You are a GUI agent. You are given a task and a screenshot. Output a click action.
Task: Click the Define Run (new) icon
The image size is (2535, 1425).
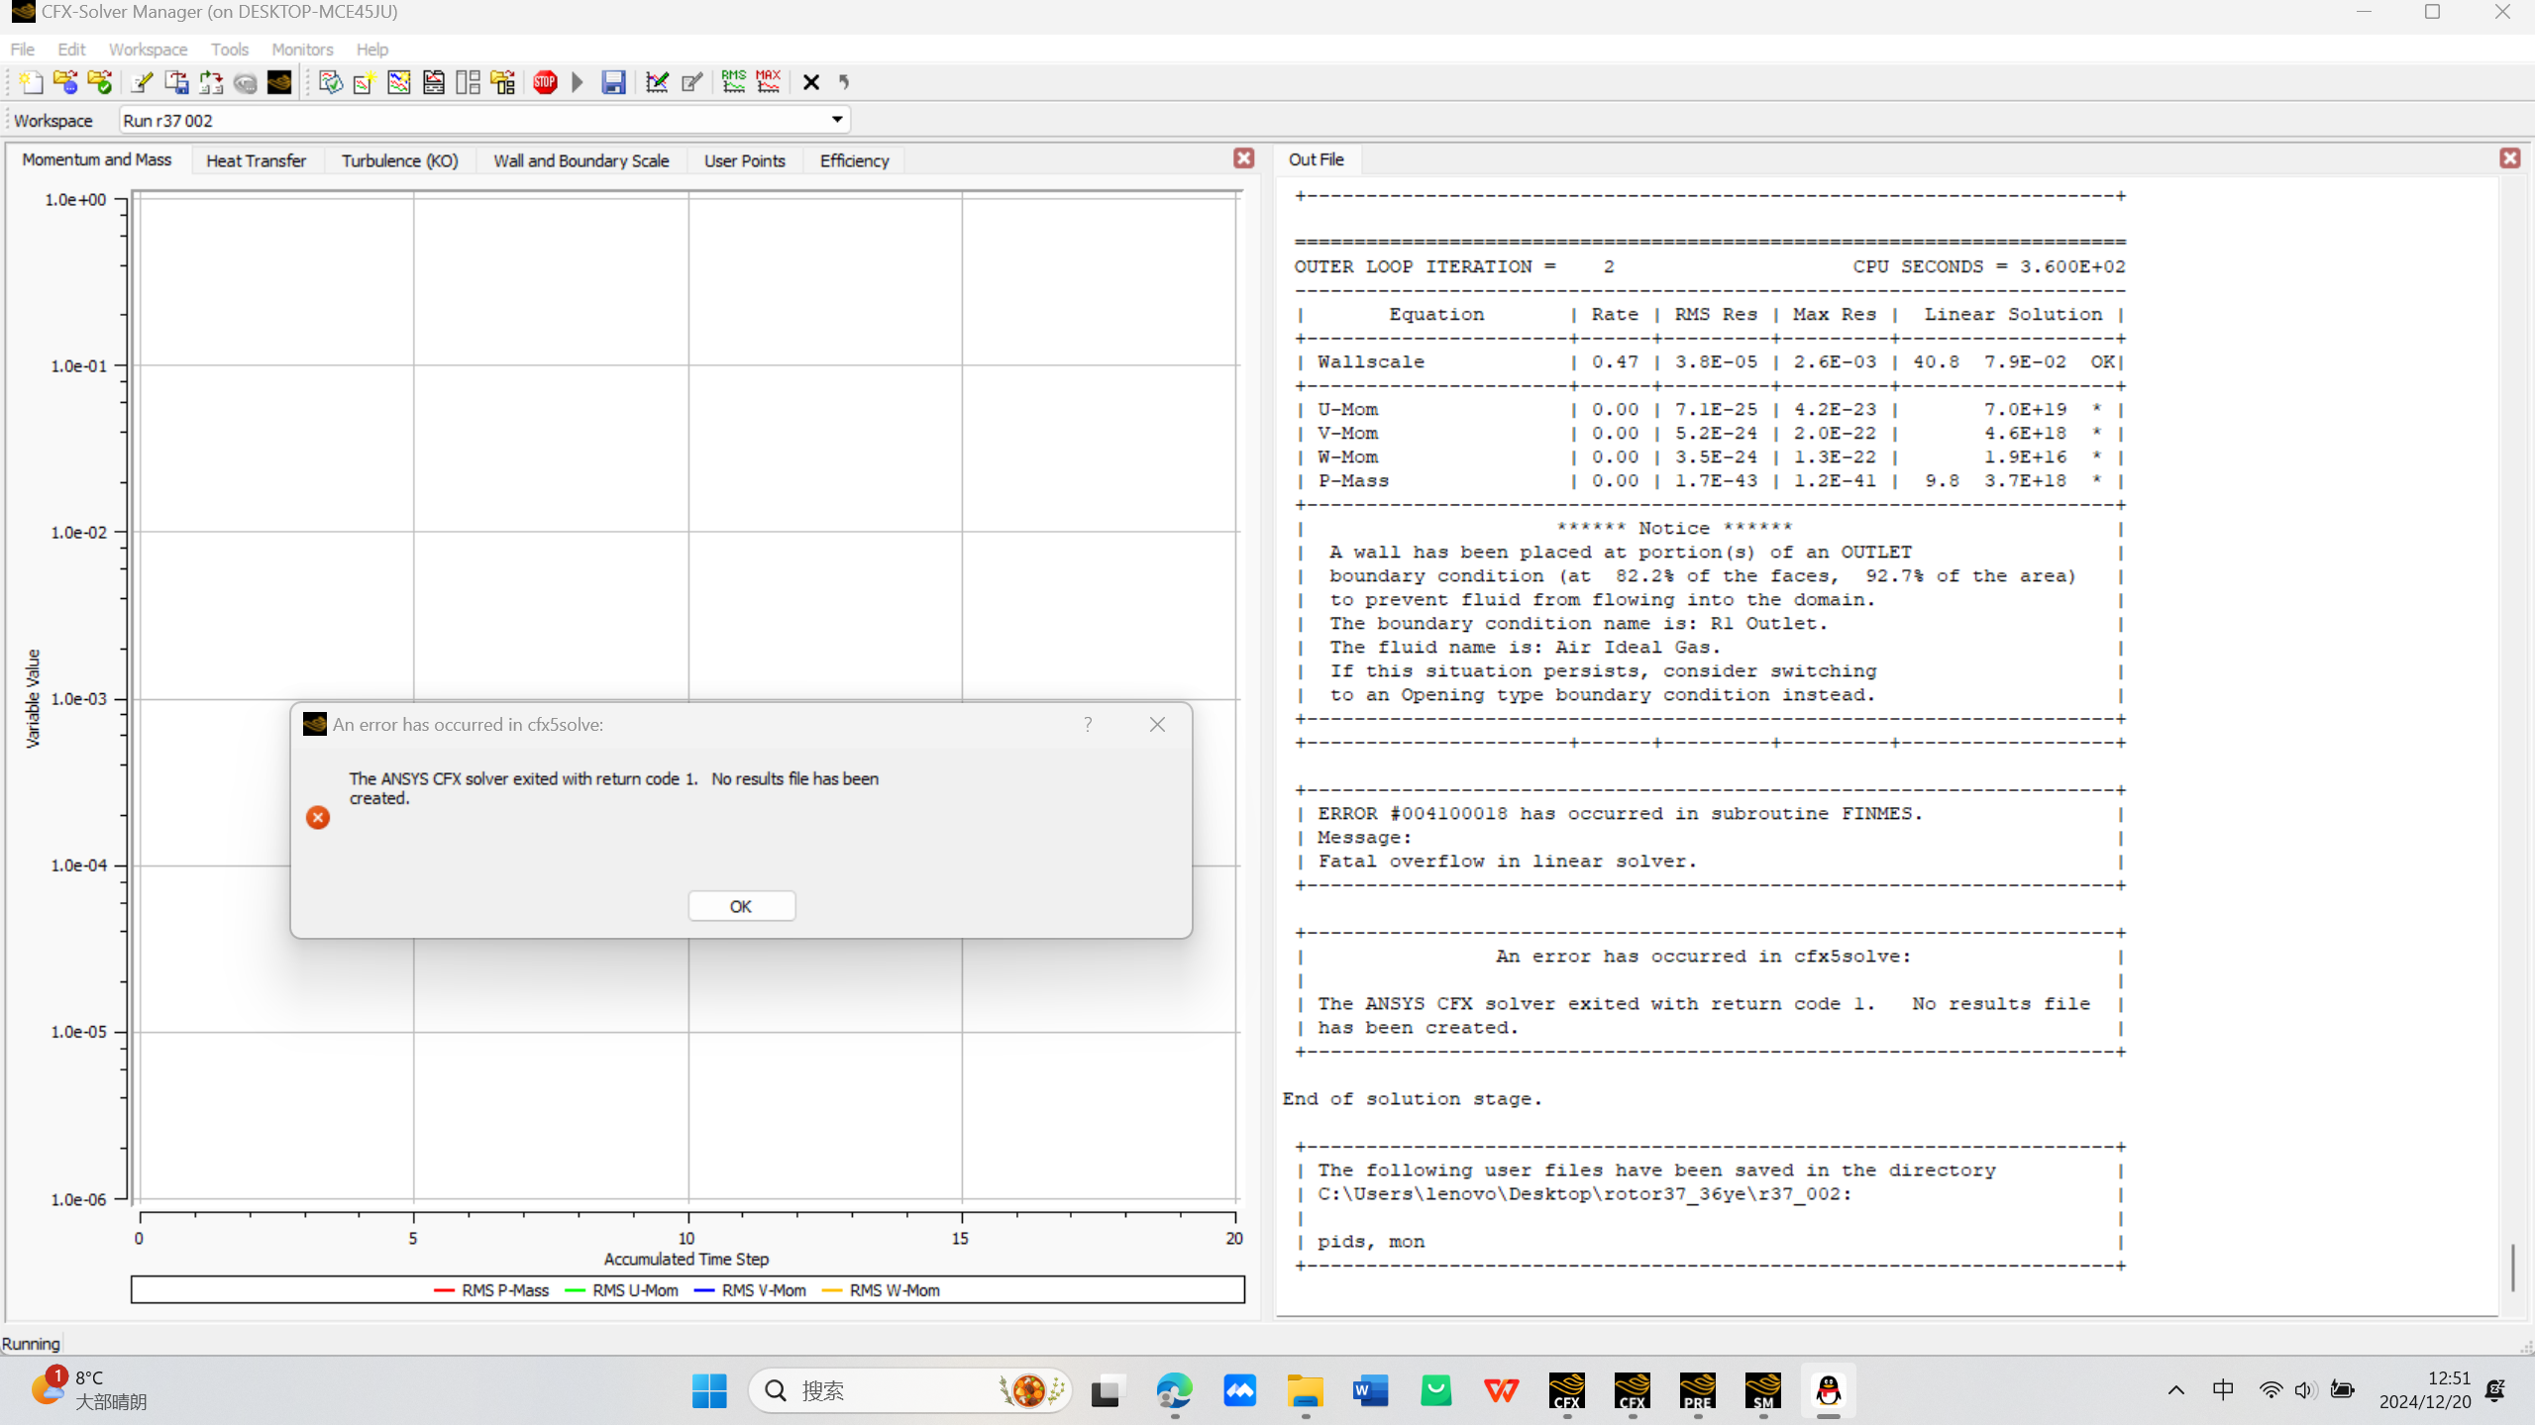31,82
